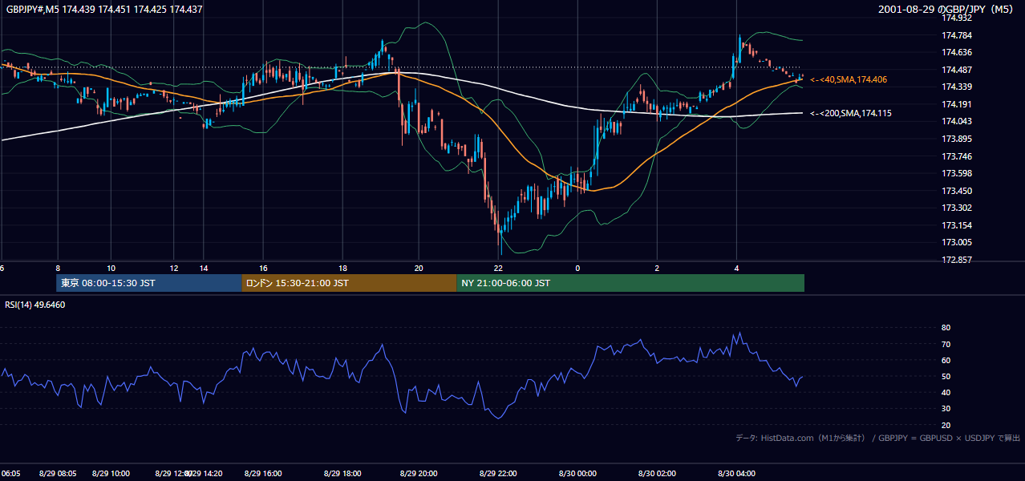Click the 200 SMA 174.115 label

pyautogui.click(x=851, y=113)
